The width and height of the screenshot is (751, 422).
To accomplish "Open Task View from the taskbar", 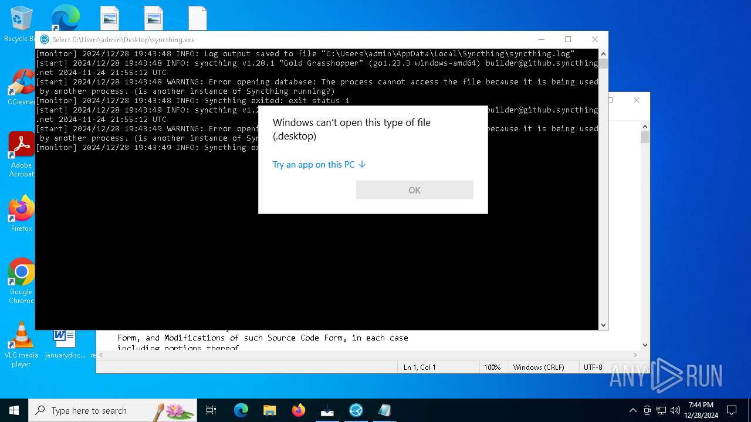I will [211, 410].
